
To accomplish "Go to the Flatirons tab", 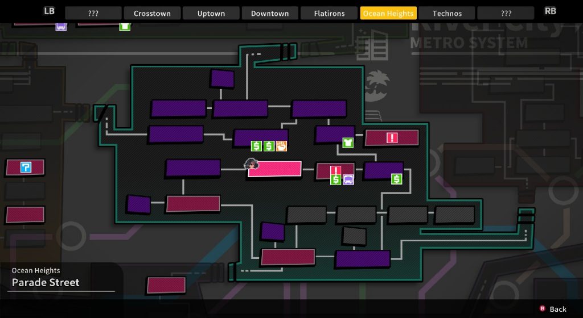I will (x=329, y=13).
